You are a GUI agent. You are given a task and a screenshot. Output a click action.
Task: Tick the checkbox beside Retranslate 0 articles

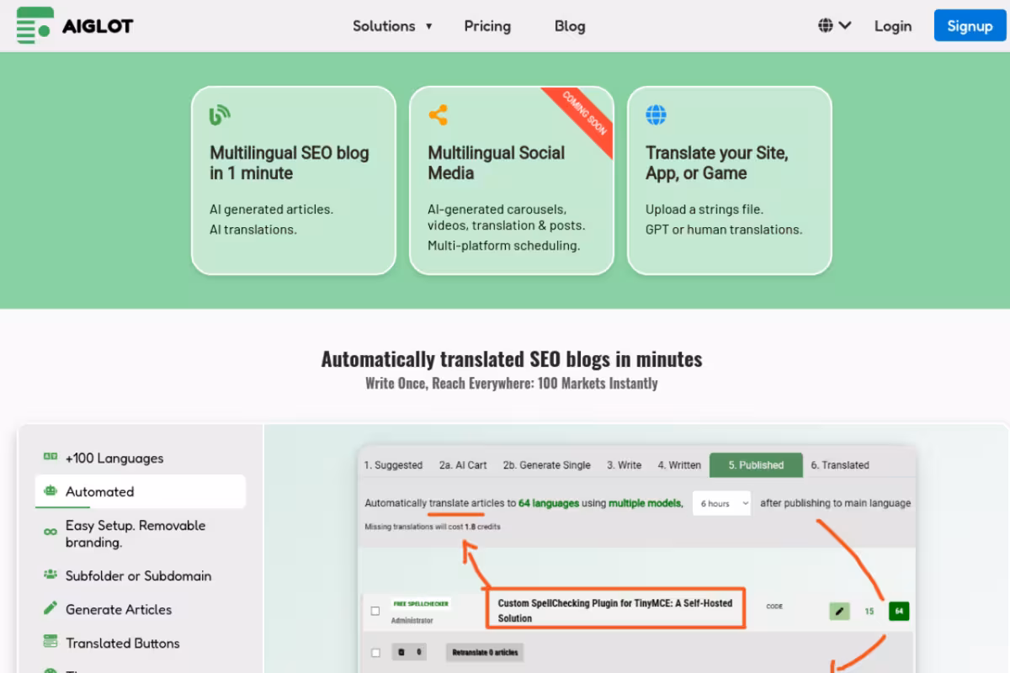[x=375, y=652]
